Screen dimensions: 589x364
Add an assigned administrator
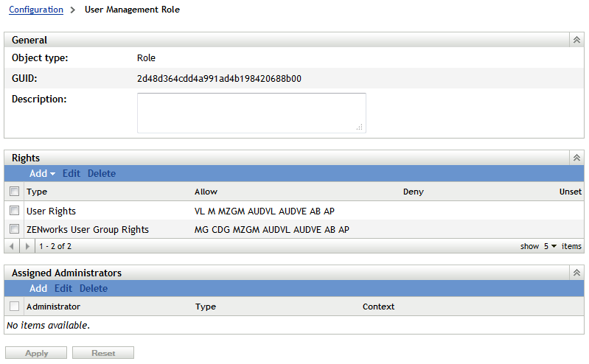(x=38, y=289)
